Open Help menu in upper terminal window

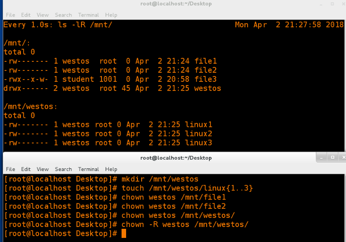[x=111, y=15]
